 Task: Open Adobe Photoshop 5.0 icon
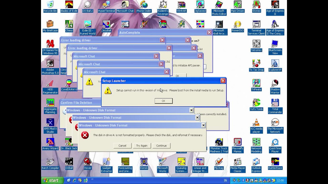pos(50,67)
